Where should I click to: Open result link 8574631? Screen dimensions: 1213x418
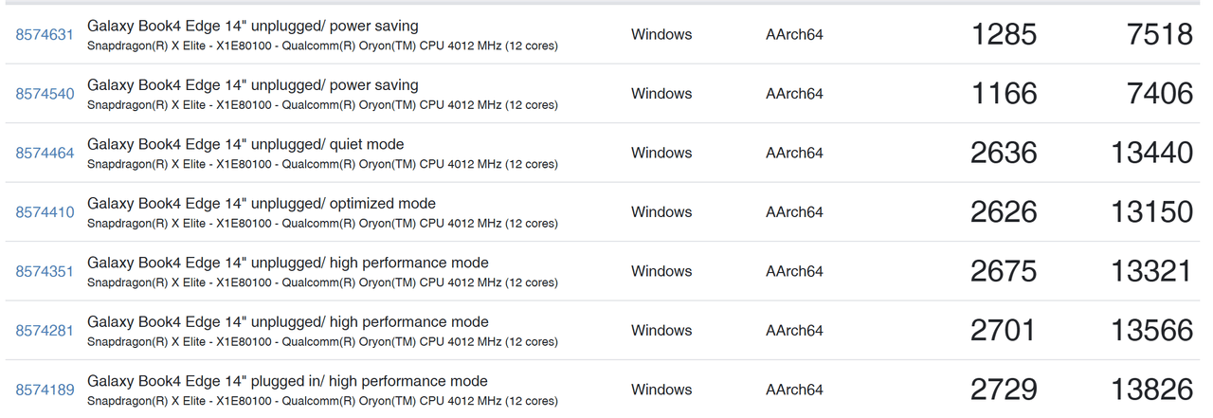[45, 35]
